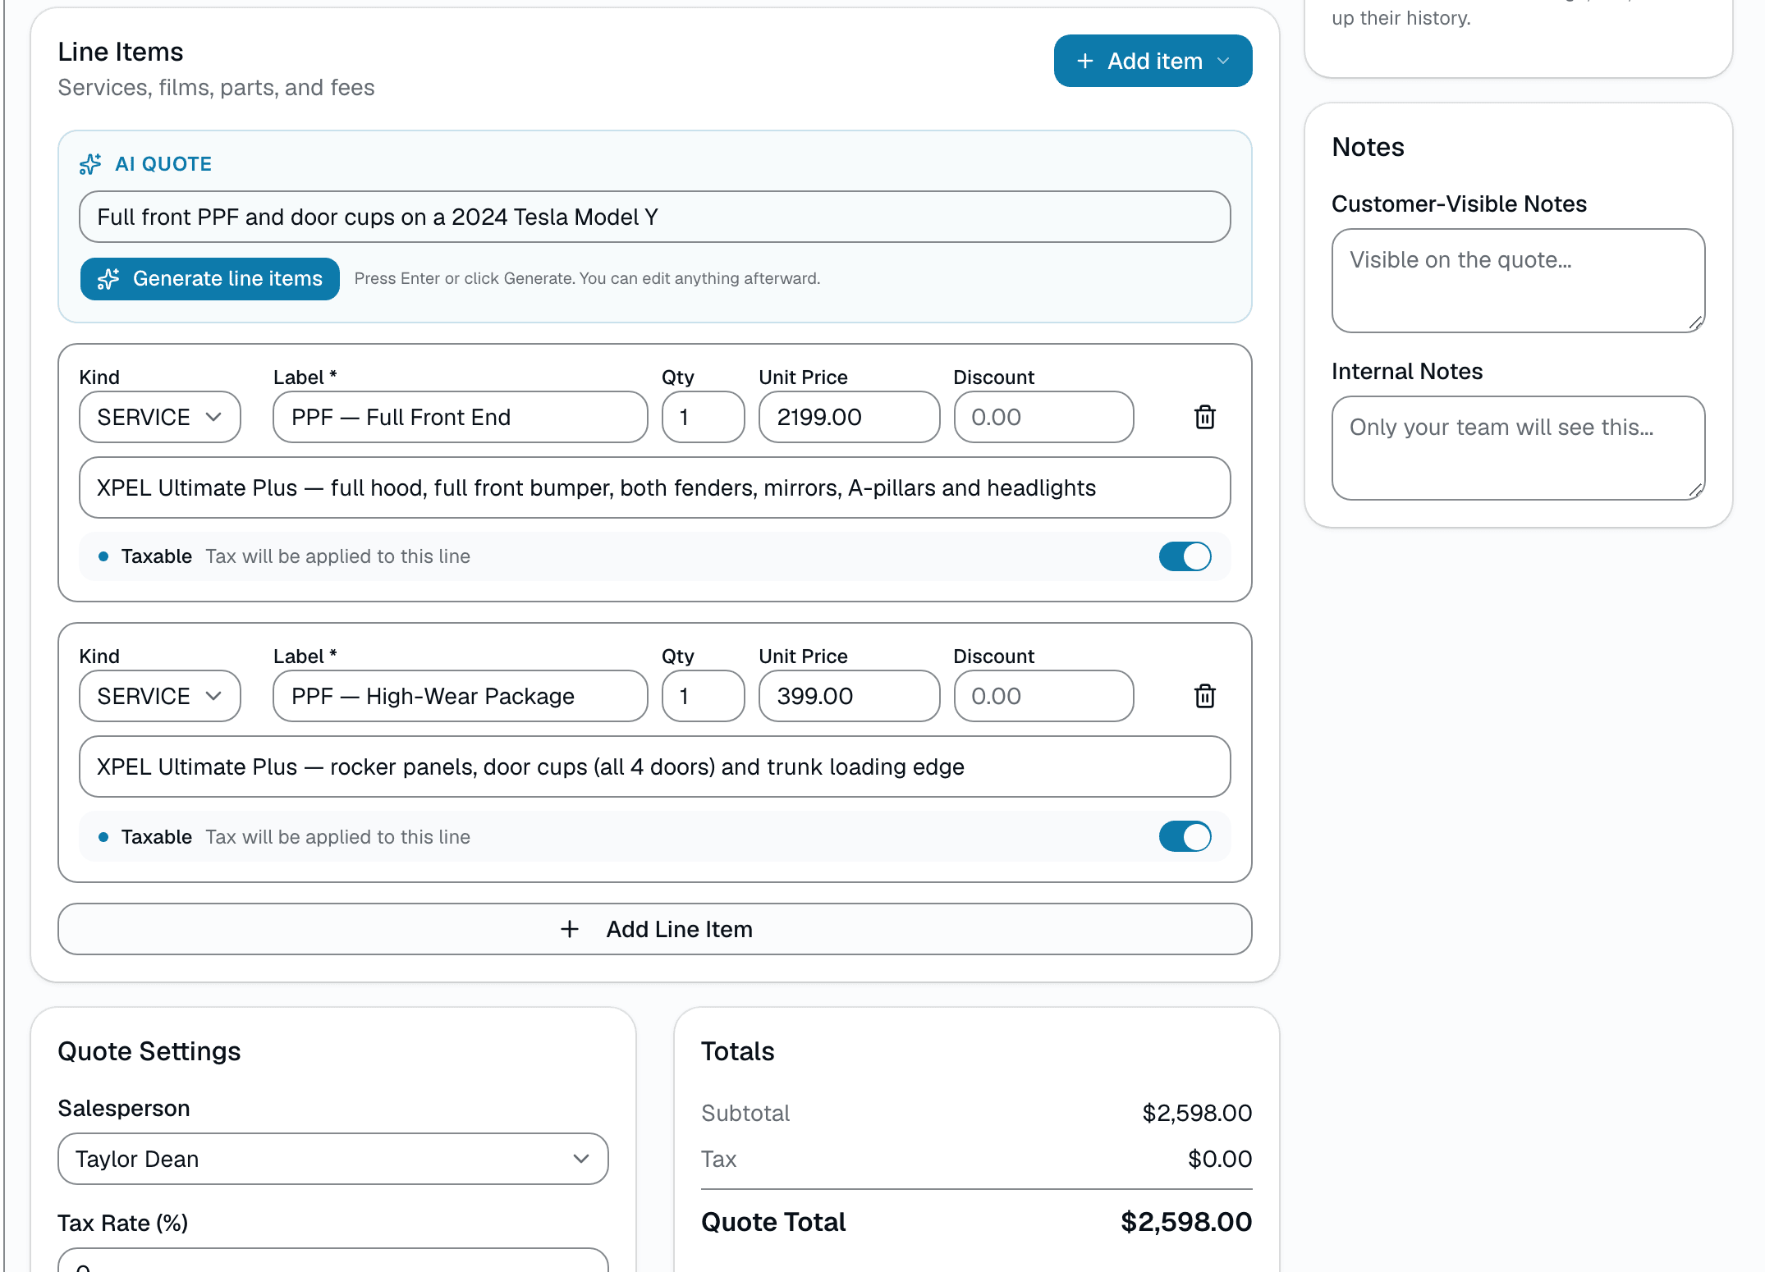Edit the label field PPF — High-Wear Package
Image resolution: width=1765 pixels, height=1272 pixels.
point(460,696)
